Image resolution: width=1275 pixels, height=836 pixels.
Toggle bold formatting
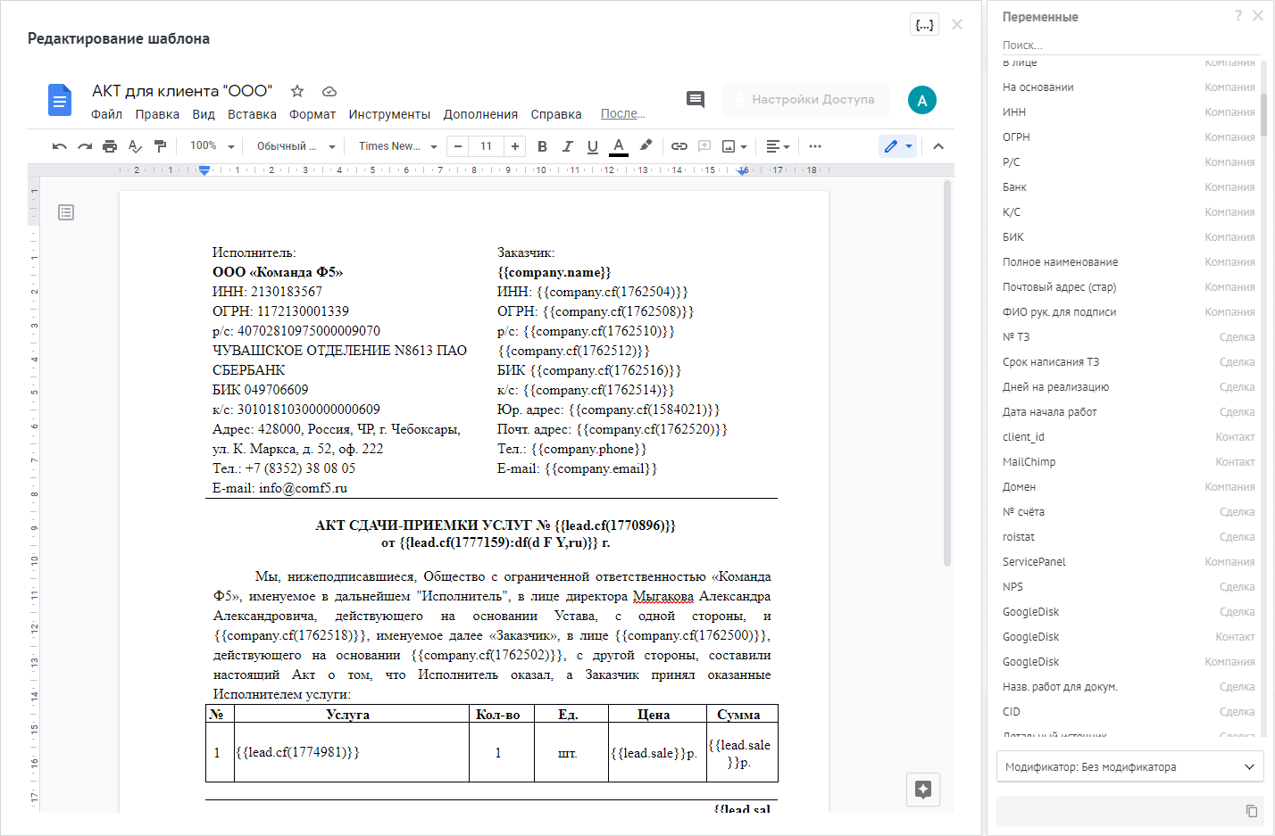[542, 146]
